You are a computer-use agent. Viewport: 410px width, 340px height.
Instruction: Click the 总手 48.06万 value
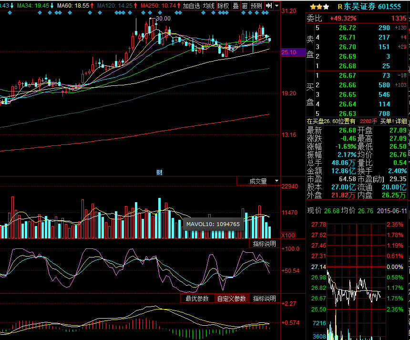[x=343, y=163]
